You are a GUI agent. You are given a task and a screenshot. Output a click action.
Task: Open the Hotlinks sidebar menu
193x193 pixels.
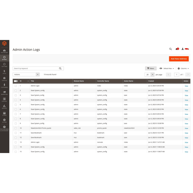click(x=4, y=65)
